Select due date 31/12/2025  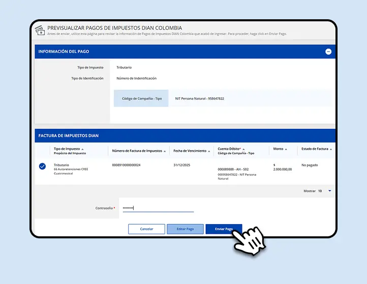coord(181,165)
